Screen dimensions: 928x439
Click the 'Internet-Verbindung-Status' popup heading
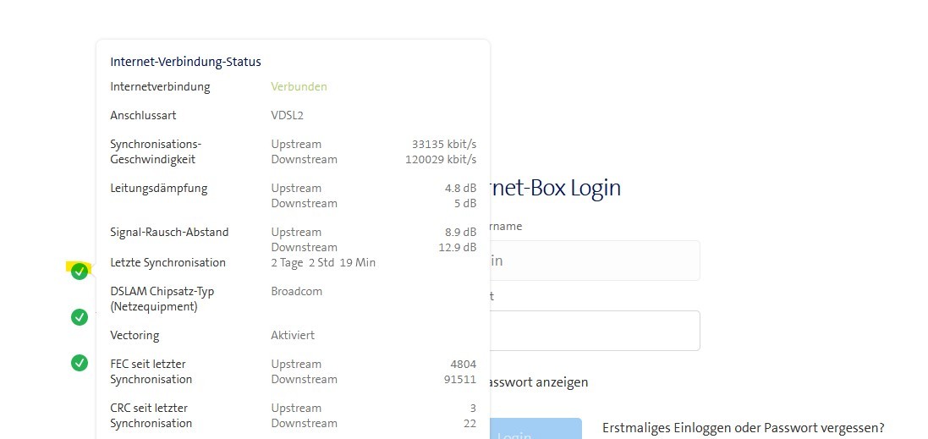tap(185, 62)
